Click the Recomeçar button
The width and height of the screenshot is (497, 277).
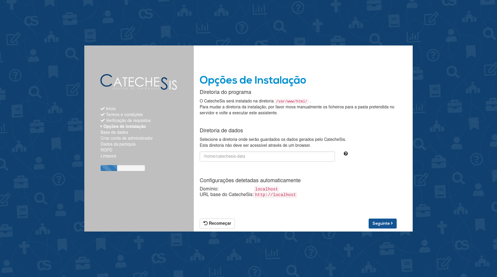tap(217, 224)
